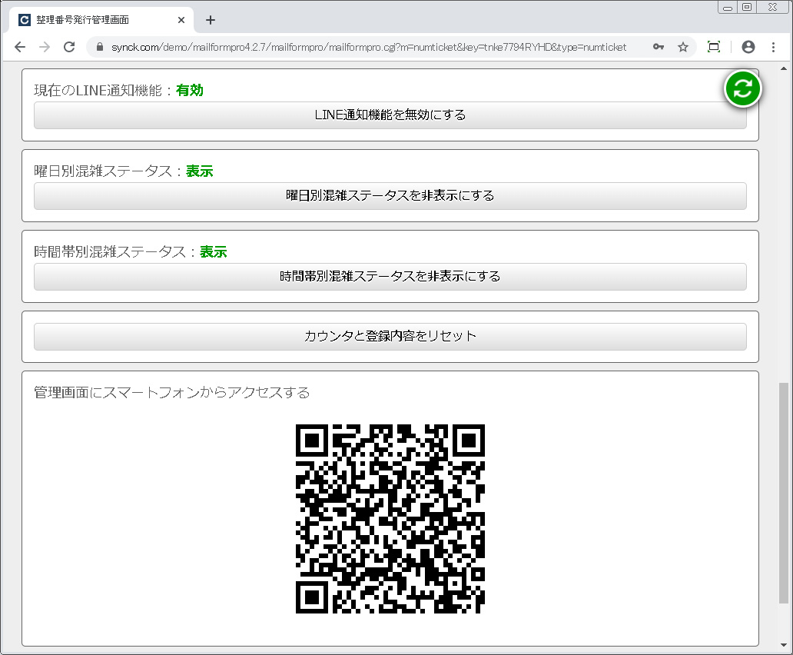Click the site padlock security icon
The width and height of the screenshot is (793, 655).
click(99, 47)
